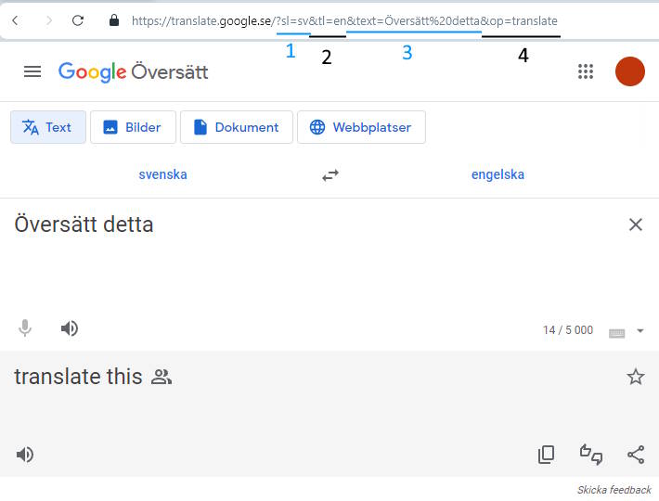Swap source and target languages
Screen dimensions: 659x501
click(330, 174)
